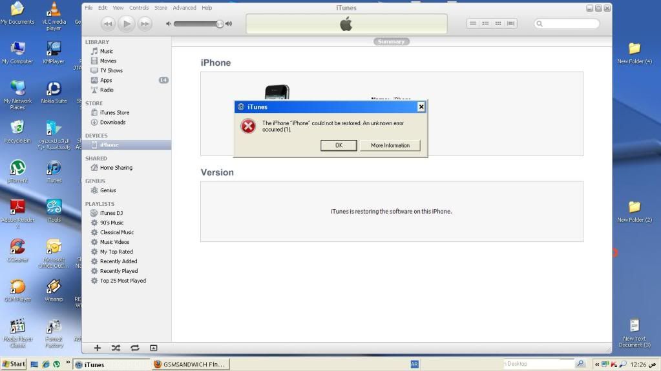Open the Advanced menu

tap(184, 8)
